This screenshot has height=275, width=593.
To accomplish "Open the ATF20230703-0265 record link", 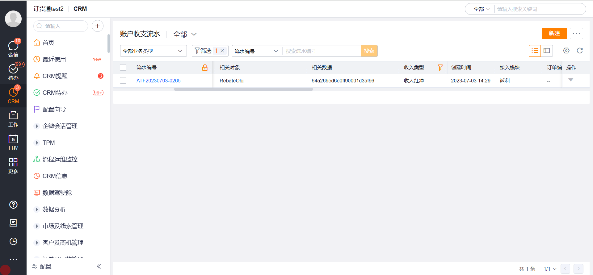I will (158, 81).
